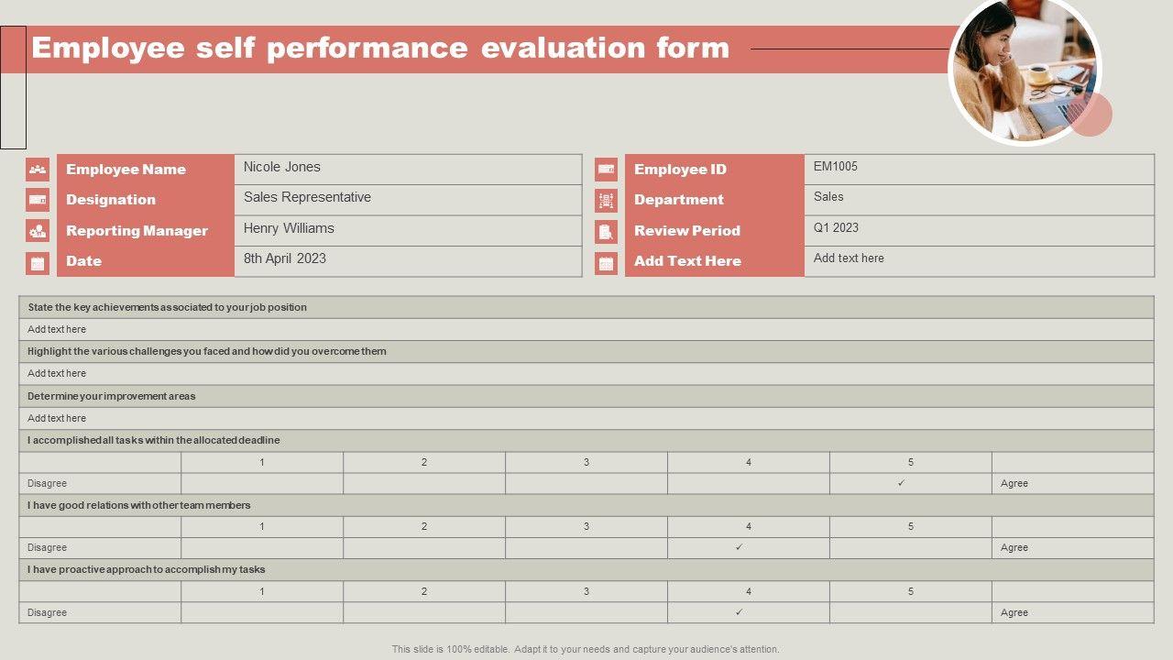Click the 'Q1 2023' review period value
This screenshot has height=660, width=1173.
836,228
